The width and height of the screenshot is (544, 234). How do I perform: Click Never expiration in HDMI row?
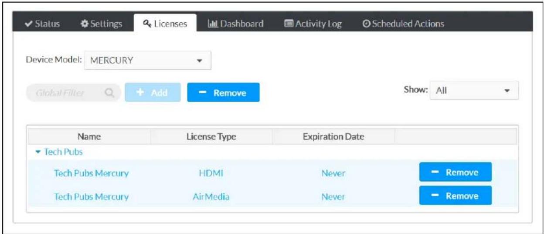click(x=333, y=173)
